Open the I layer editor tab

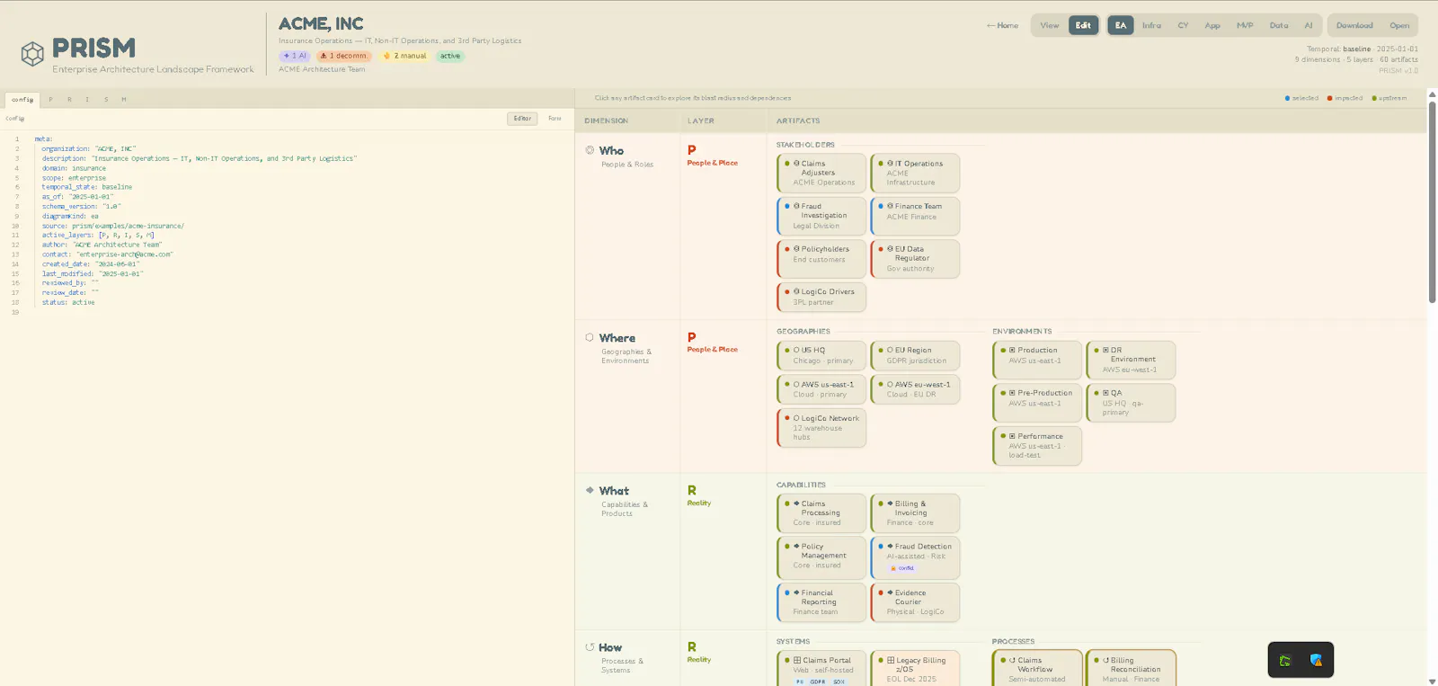pyautogui.click(x=87, y=100)
